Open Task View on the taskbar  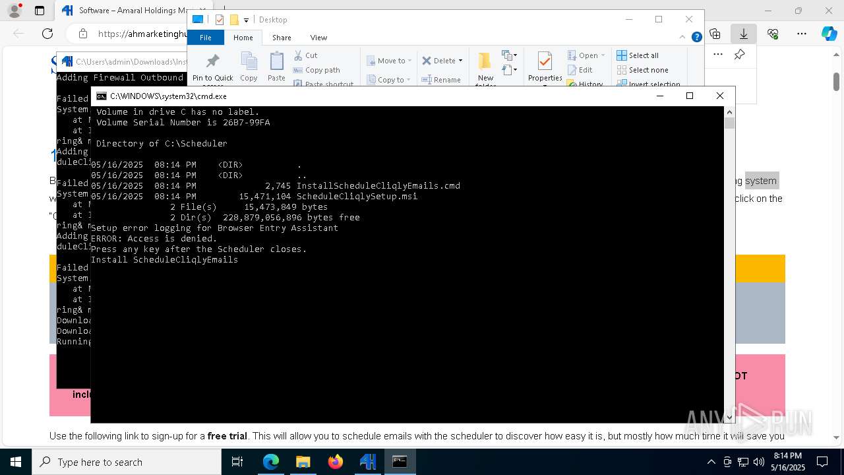pyautogui.click(x=237, y=462)
